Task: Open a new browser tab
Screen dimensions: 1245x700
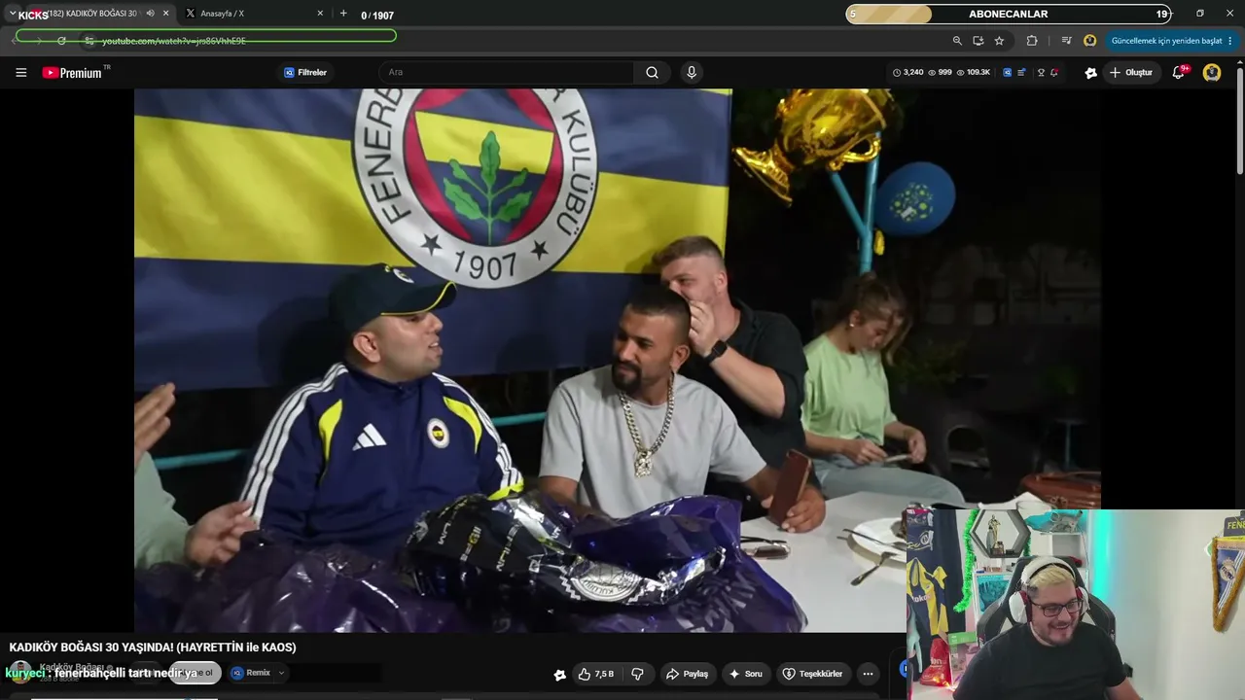Action: [x=343, y=14]
